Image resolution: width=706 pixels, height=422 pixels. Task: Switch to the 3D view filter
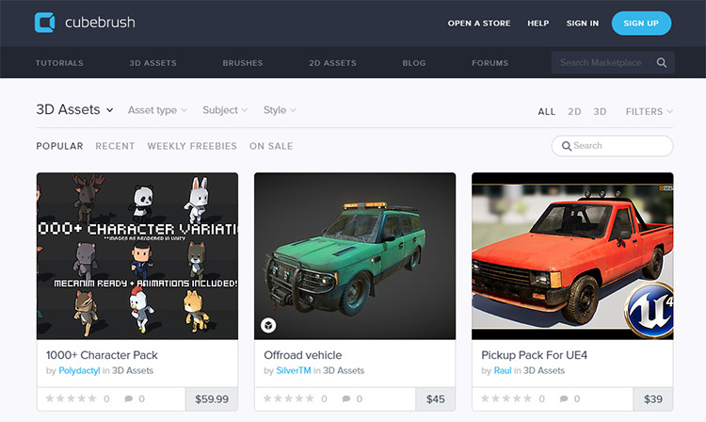click(600, 112)
